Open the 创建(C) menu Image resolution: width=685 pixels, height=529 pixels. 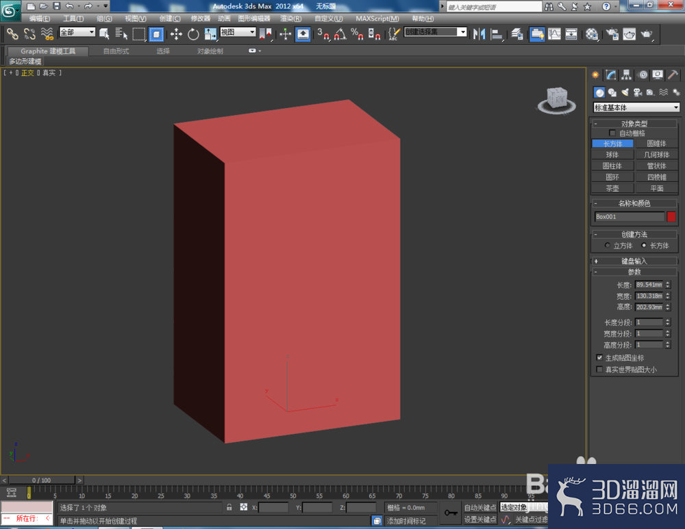170,18
